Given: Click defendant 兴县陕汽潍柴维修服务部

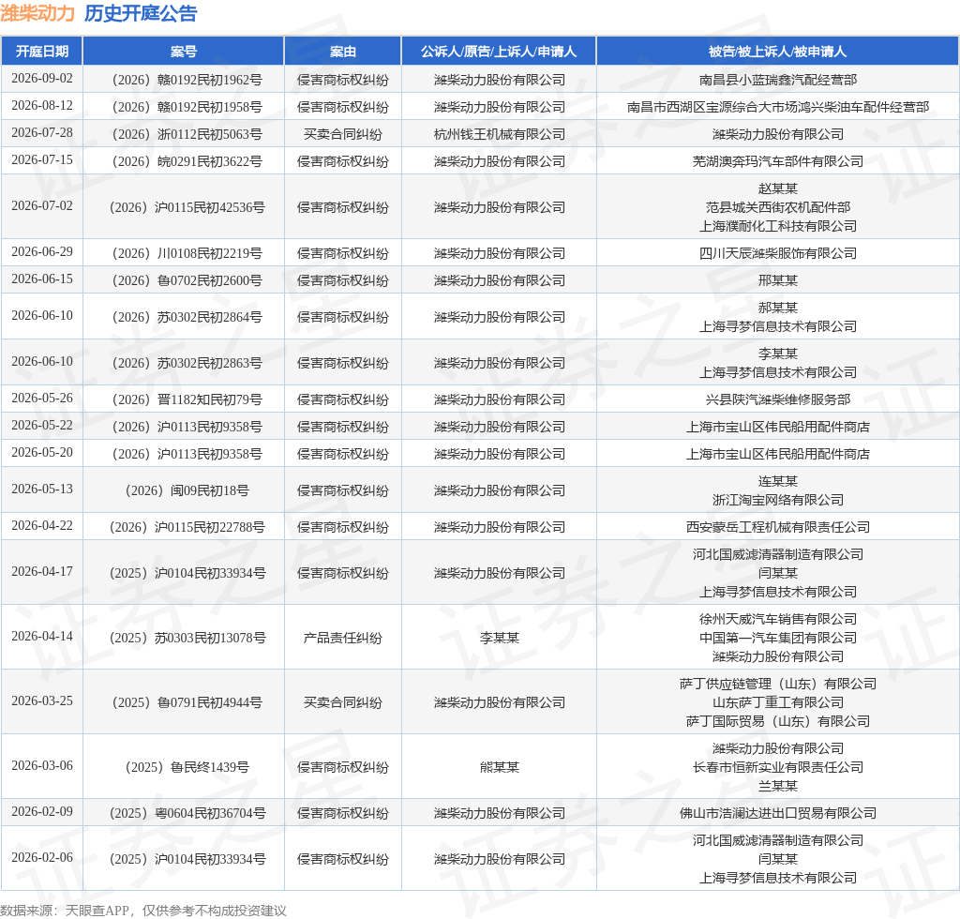Looking at the screenshot, I should [x=777, y=399].
